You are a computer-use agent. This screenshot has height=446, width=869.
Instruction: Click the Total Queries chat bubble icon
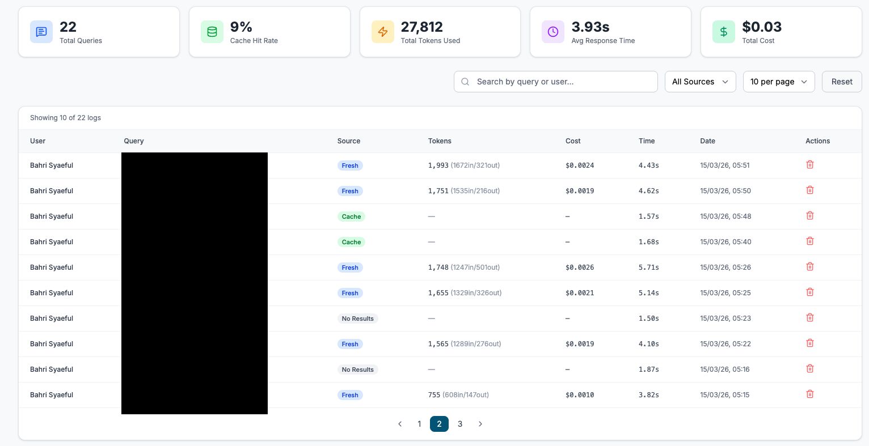tap(41, 32)
